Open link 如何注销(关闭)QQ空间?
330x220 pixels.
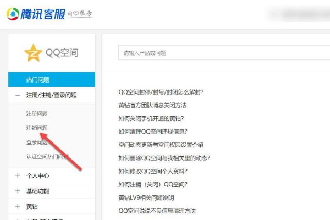(153, 184)
